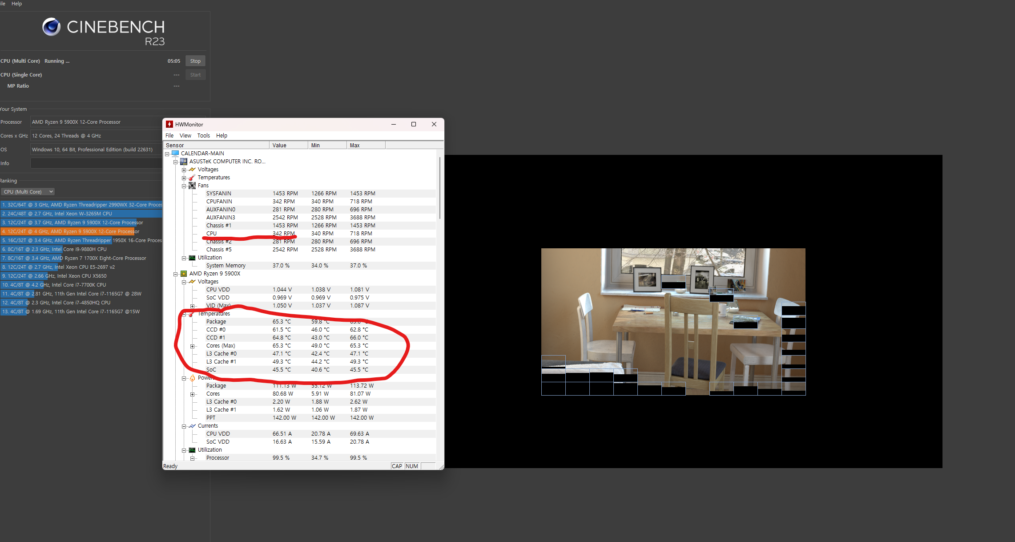Click the Min column header
This screenshot has width=1015, height=542.
(327, 145)
